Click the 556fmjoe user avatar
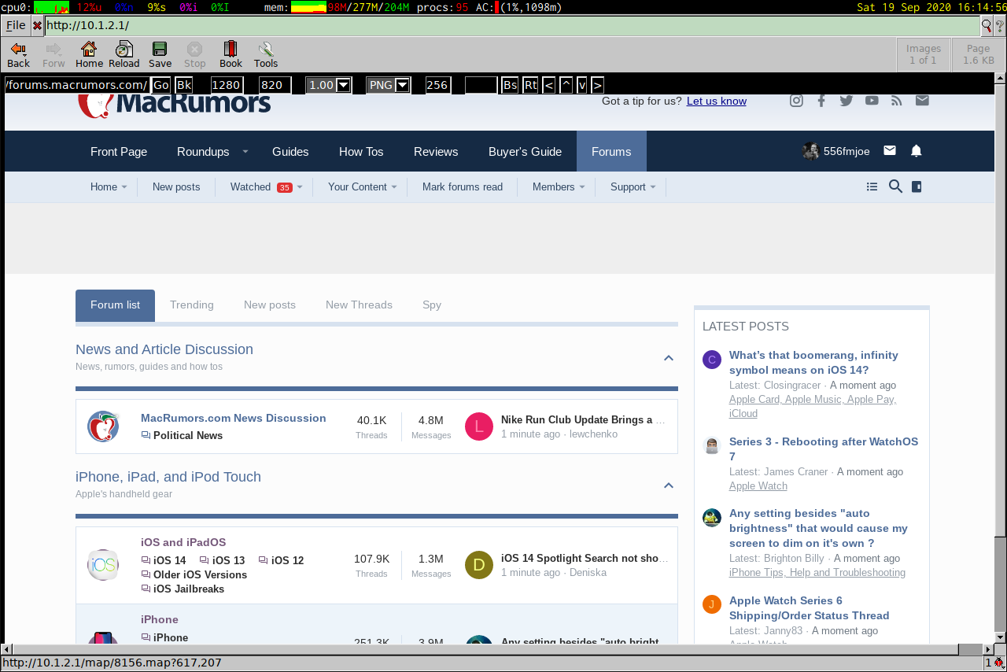1007x672 pixels. coord(810,151)
